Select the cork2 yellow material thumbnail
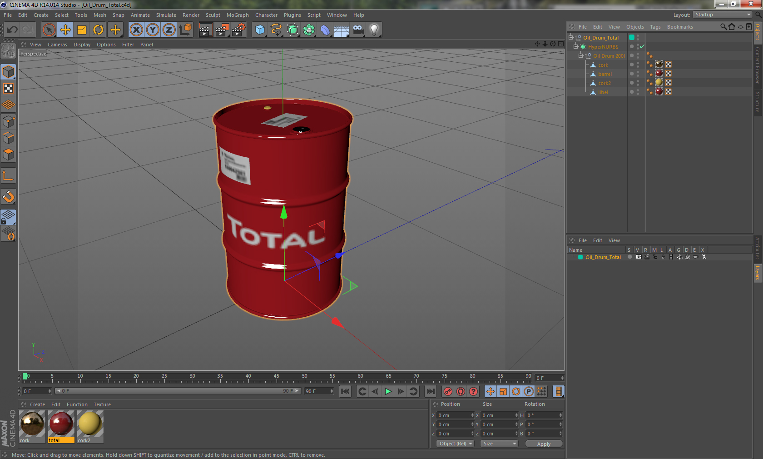 90,424
